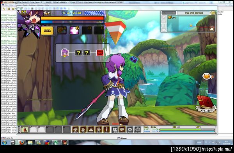Click the exclamation icon beside minimap
This screenshot has height=153, width=234.
click(x=164, y=26)
